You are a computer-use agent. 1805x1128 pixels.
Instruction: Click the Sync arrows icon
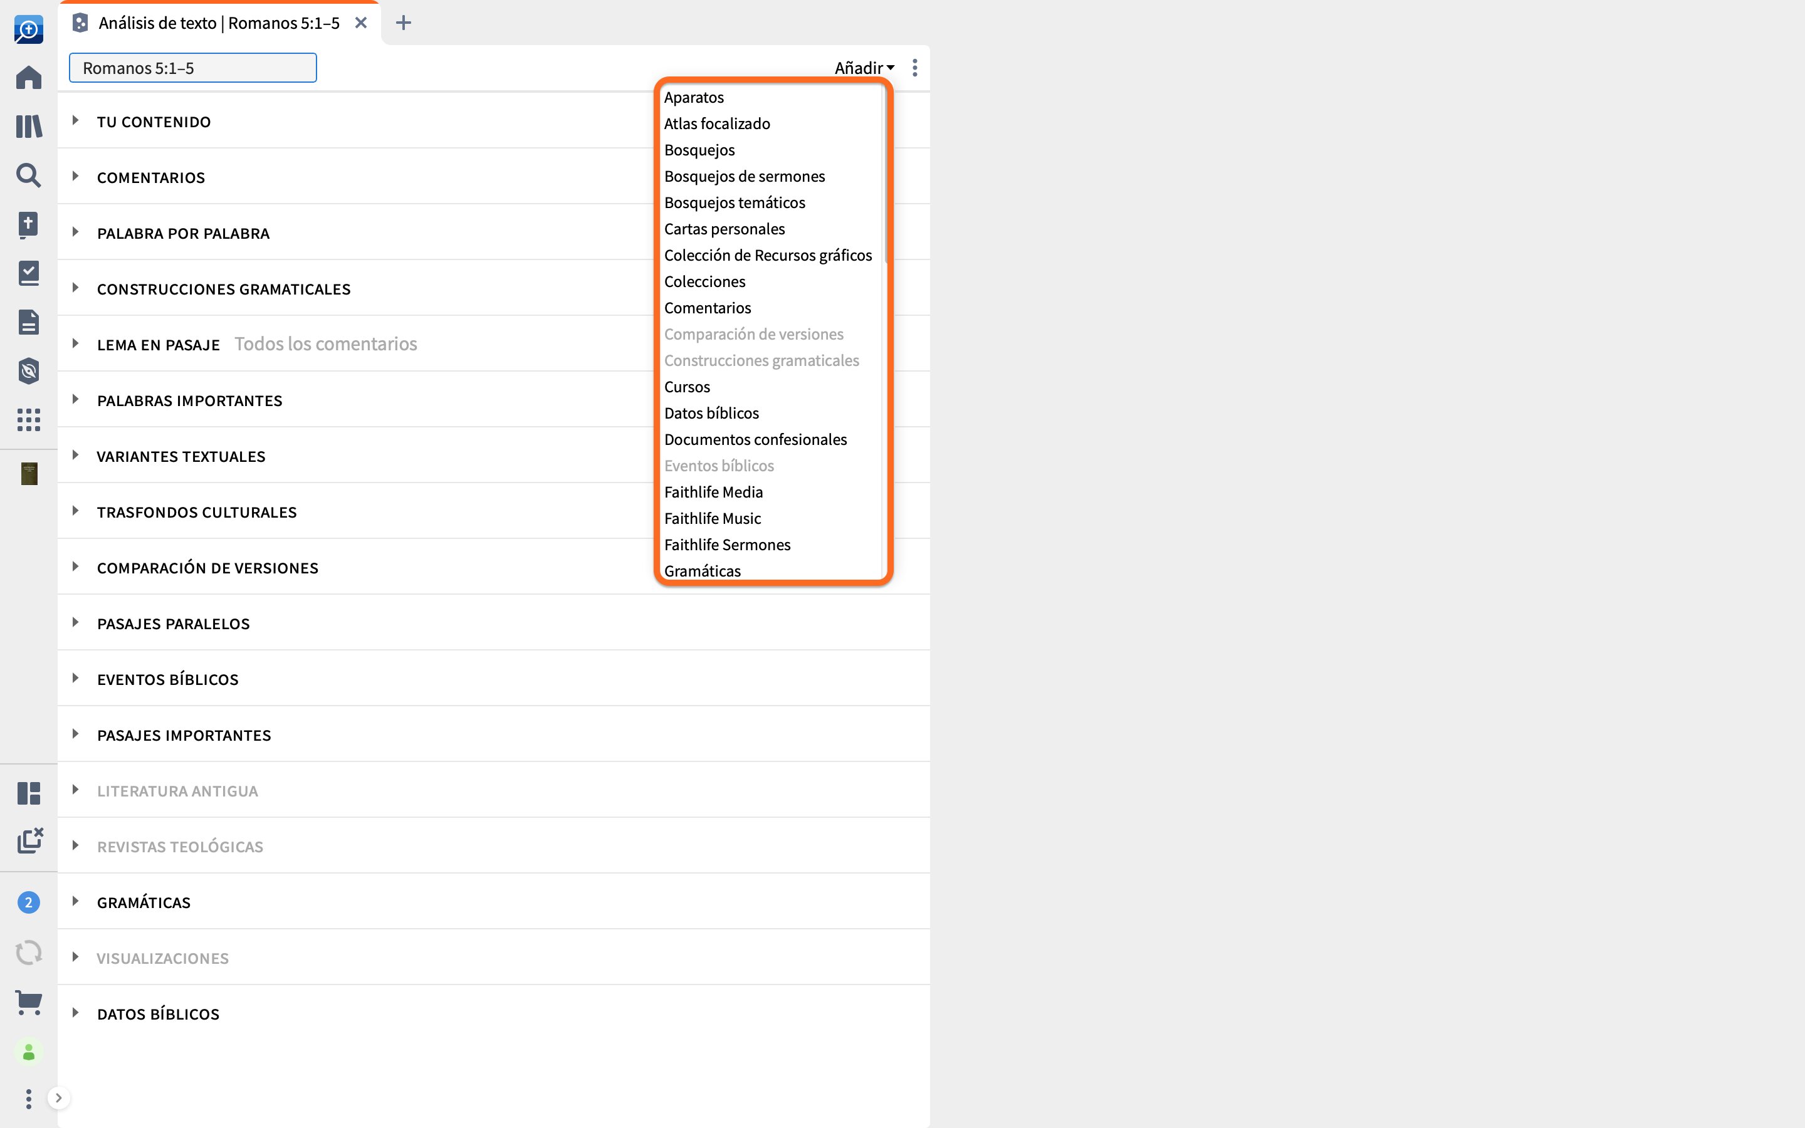coord(28,953)
